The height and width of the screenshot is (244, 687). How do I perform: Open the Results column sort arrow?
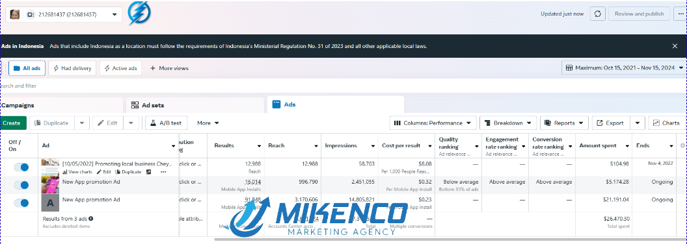click(x=259, y=145)
